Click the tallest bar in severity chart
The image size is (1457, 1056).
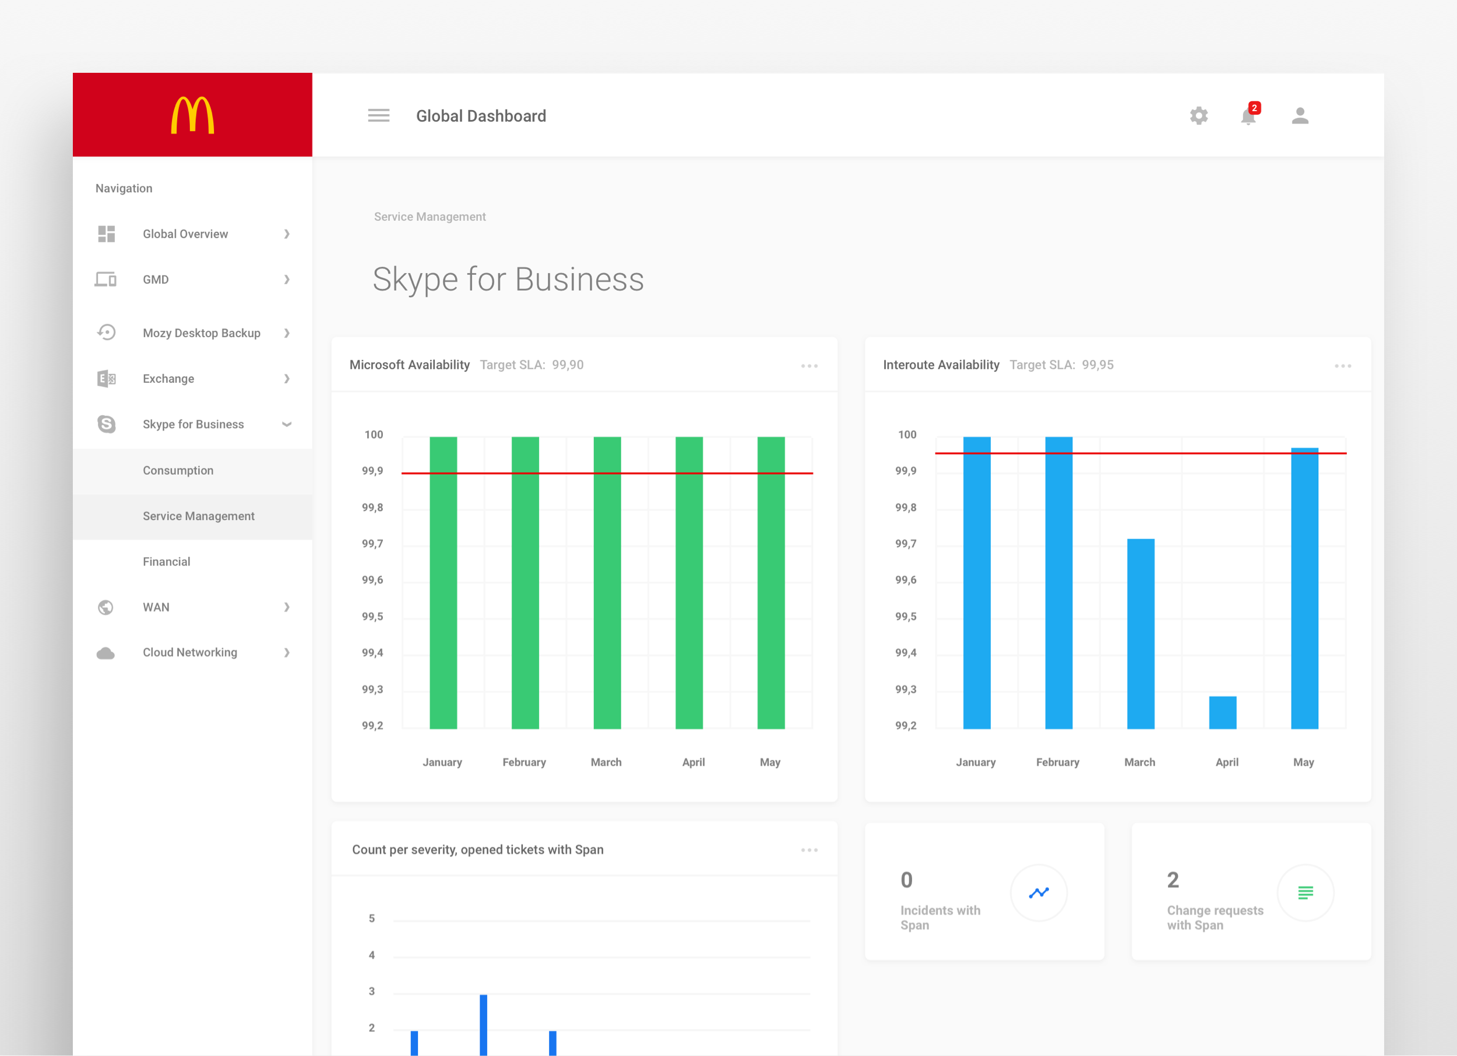pyautogui.click(x=483, y=1025)
